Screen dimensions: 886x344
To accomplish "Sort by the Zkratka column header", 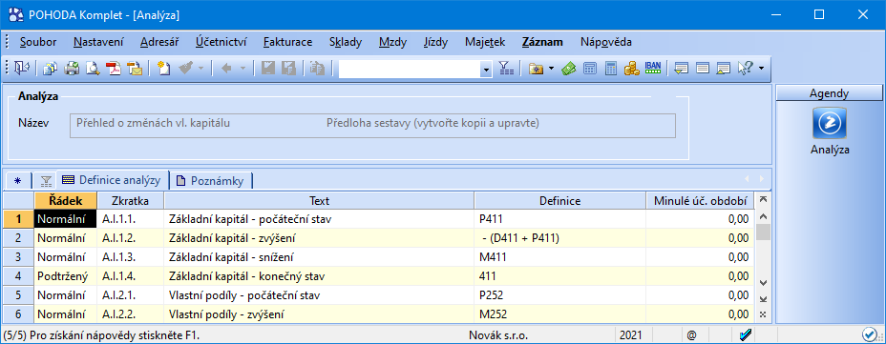I will [x=131, y=201].
